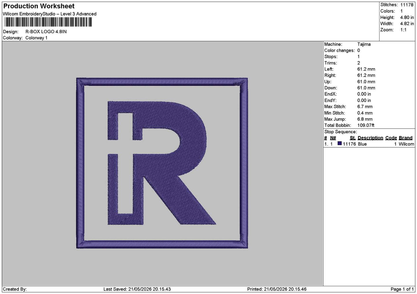Click the barcode under the header
The width and height of the screenshot is (417, 294).
(x=48, y=22)
